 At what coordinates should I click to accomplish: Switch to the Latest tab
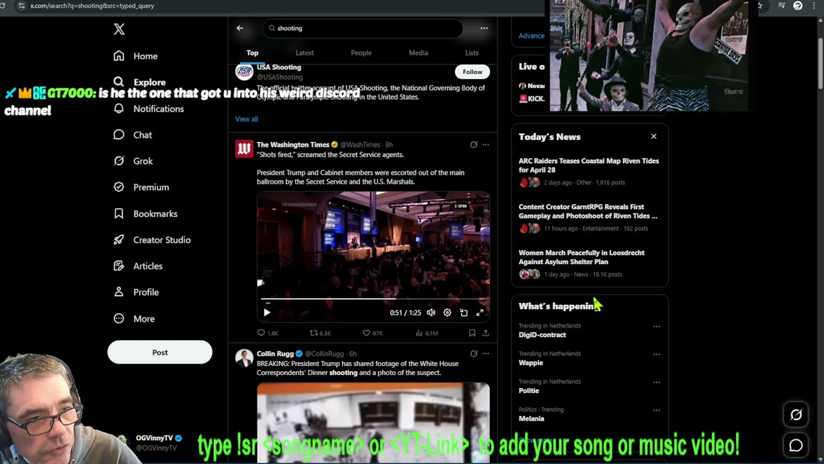click(x=304, y=53)
